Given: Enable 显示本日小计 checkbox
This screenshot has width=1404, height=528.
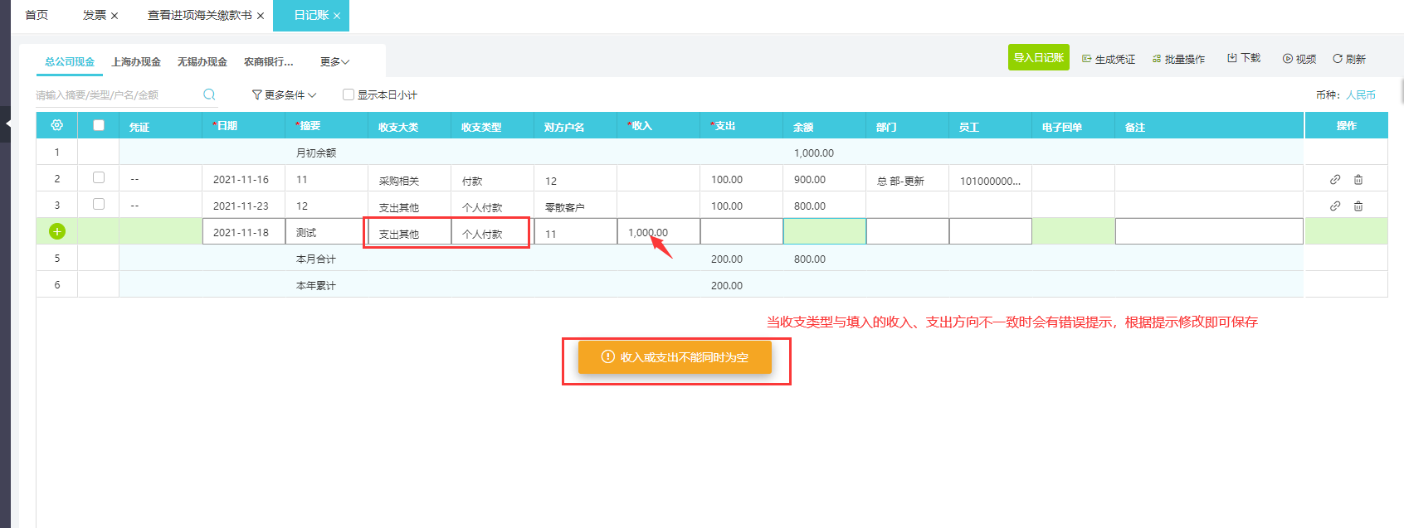Looking at the screenshot, I should [x=349, y=94].
